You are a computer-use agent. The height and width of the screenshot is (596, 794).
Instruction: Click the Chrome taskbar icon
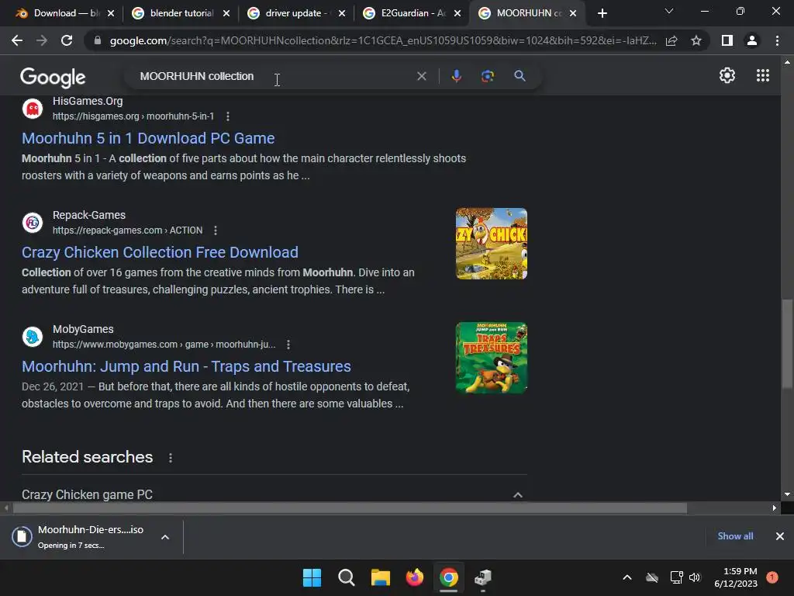[449, 577]
